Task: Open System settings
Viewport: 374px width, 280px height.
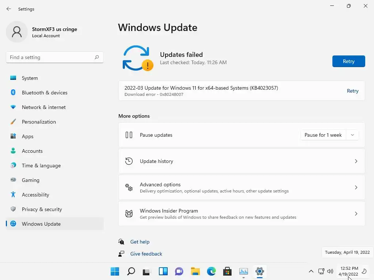Action: [x=55, y=78]
